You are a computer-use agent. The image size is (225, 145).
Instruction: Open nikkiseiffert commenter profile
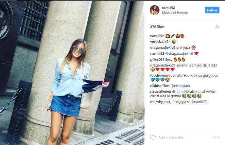(160, 86)
